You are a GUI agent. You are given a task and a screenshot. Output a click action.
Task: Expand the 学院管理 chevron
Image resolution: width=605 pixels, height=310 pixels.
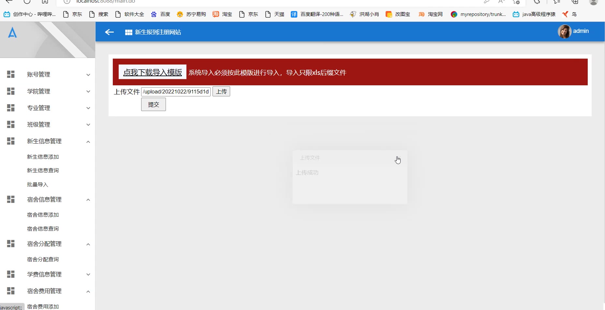click(88, 92)
